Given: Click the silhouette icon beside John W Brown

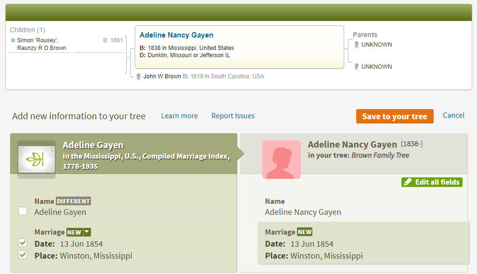Looking at the screenshot, I should point(138,76).
